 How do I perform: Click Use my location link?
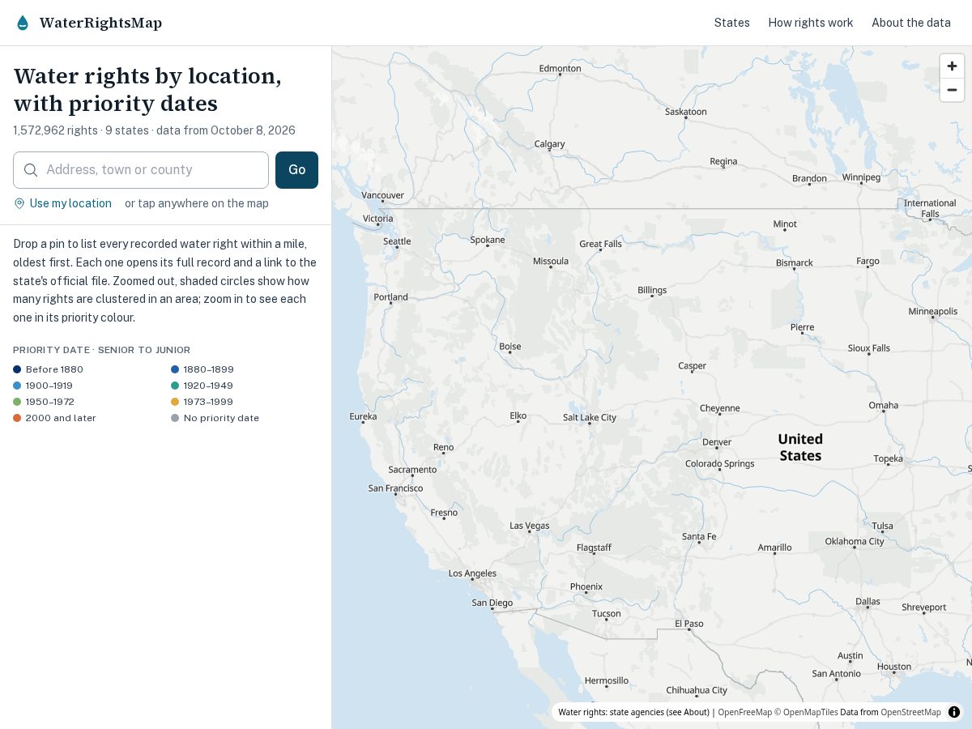pyautogui.click(x=70, y=203)
